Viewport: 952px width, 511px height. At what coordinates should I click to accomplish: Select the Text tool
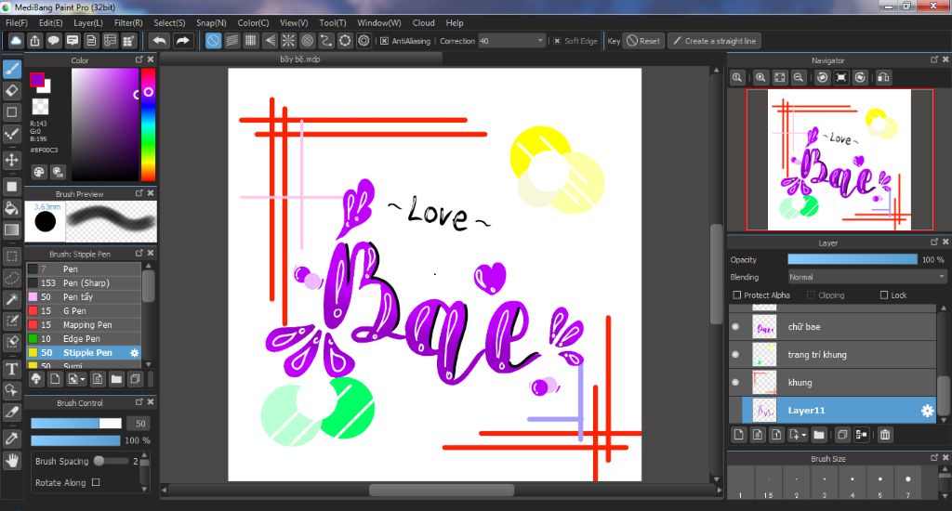click(x=11, y=368)
